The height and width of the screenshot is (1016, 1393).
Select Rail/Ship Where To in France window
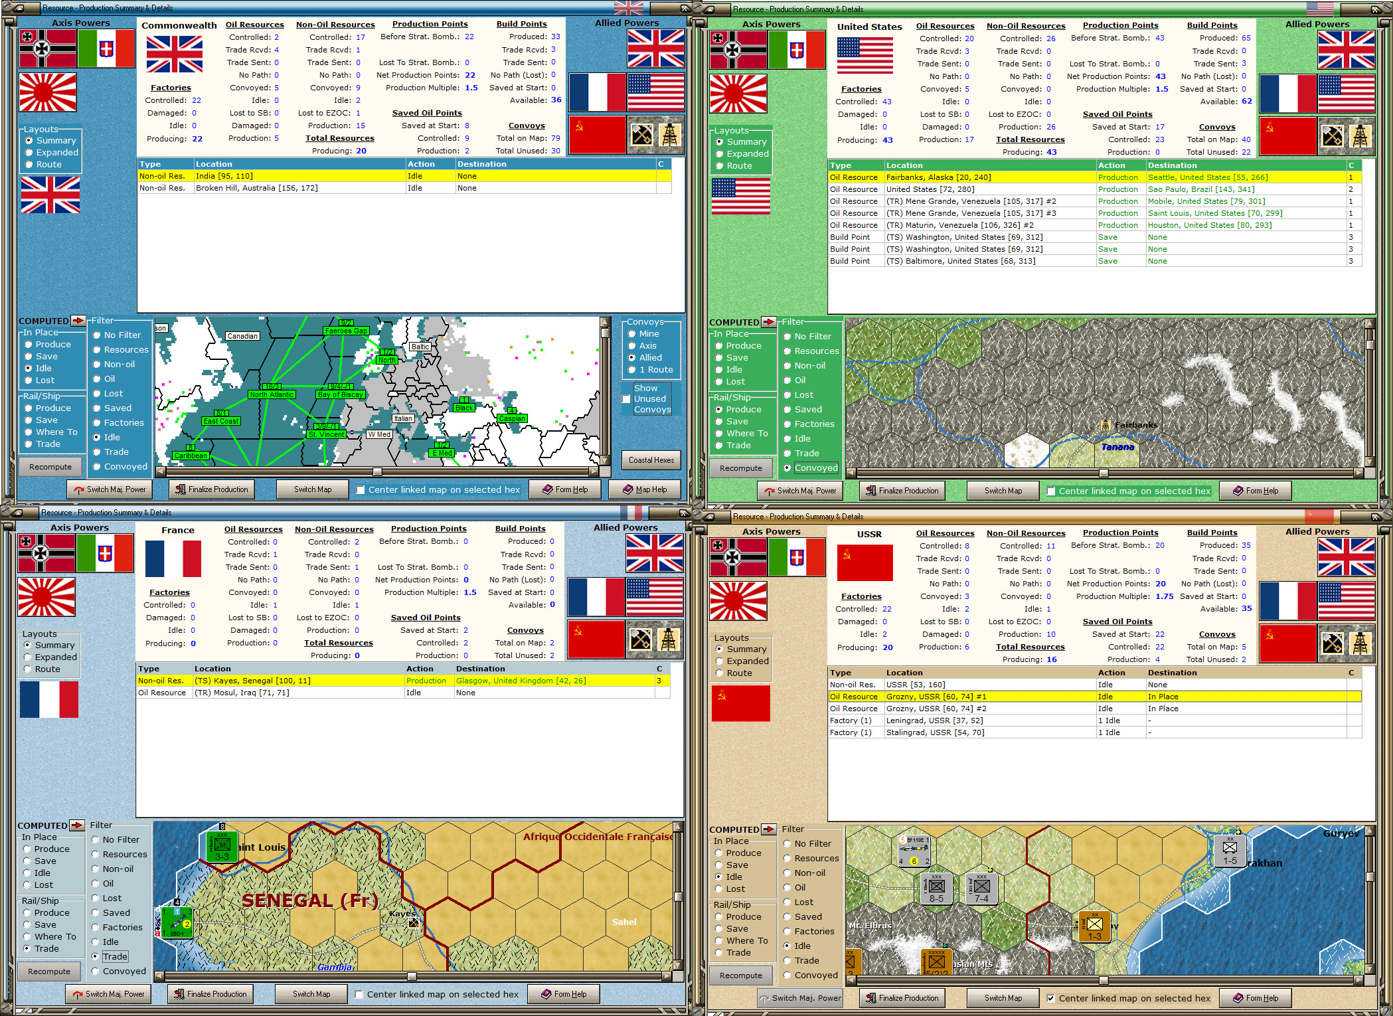click(x=50, y=937)
